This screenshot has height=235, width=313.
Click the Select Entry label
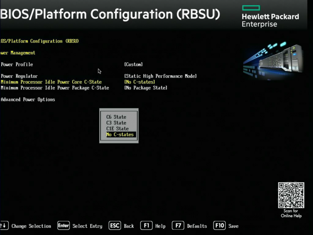pos(87,226)
